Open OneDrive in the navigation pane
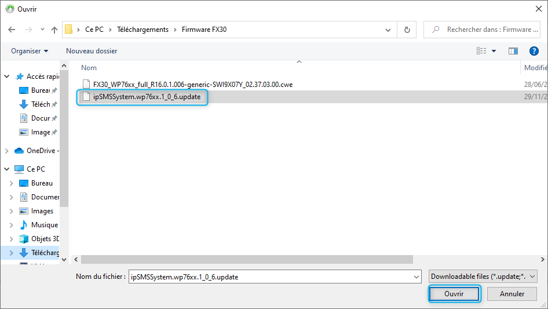This screenshot has height=309, width=548. (x=41, y=151)
